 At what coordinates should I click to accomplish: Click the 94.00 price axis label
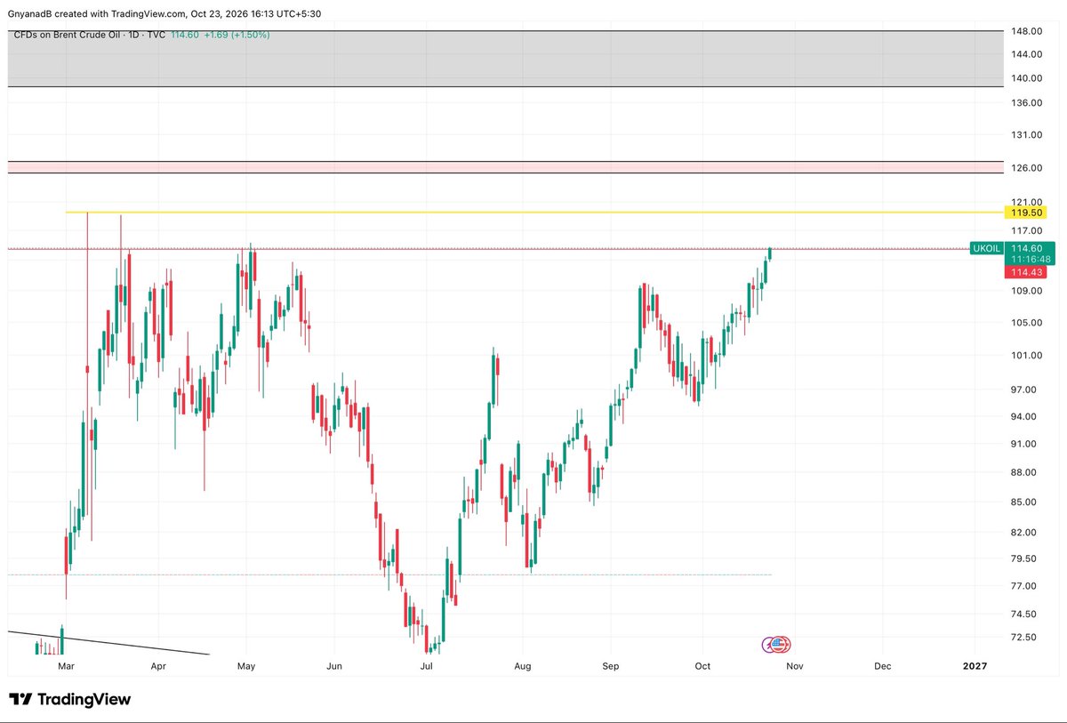[x=1025, y=417]
